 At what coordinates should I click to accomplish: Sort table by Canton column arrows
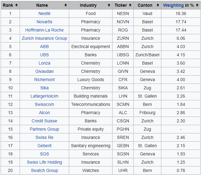[x=158, y=5]
